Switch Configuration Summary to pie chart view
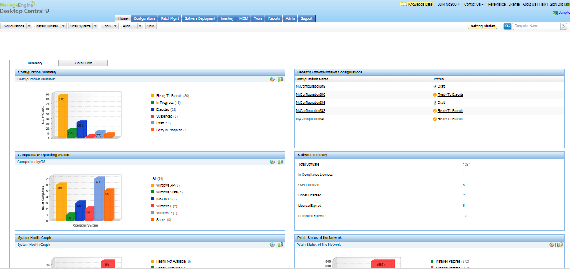 [272, 79]
